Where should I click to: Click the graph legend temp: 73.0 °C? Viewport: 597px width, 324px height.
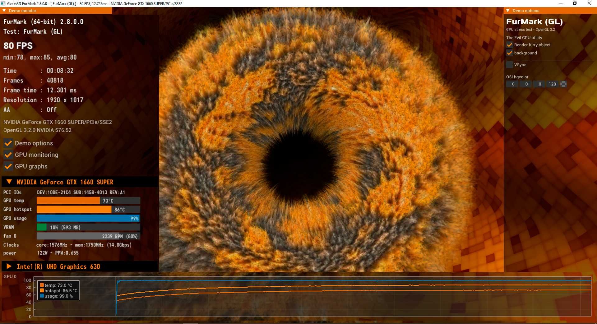tap(56, 285)
